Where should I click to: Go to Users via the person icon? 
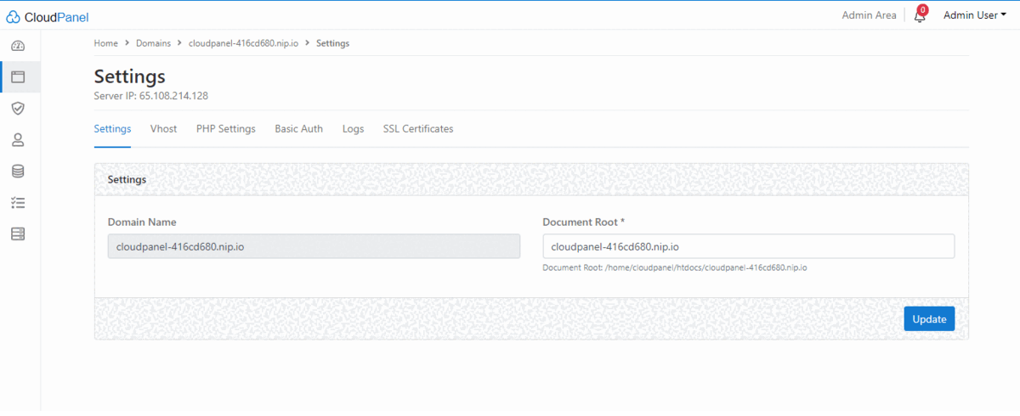point(18,140)
